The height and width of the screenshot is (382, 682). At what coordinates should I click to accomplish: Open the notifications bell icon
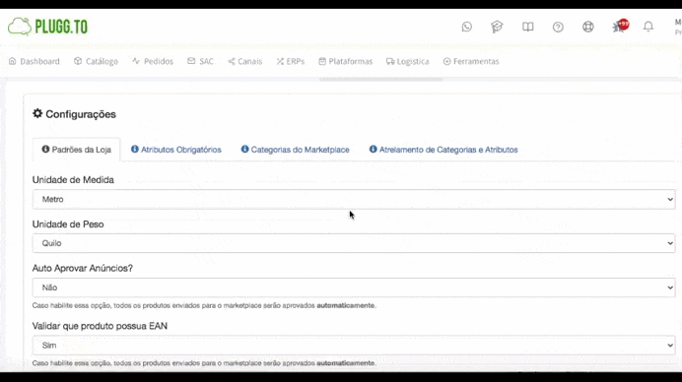(x=648, y=27)
